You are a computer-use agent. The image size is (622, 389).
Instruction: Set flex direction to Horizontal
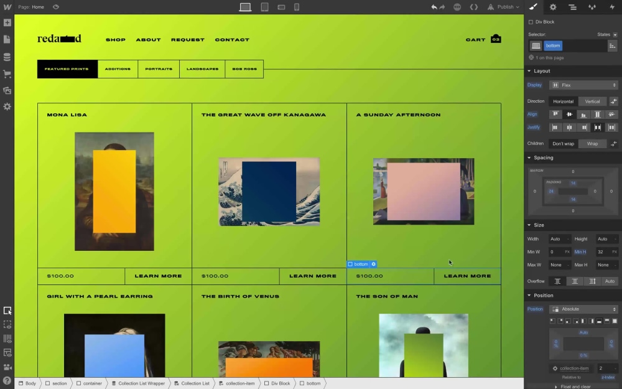[564, 101]
